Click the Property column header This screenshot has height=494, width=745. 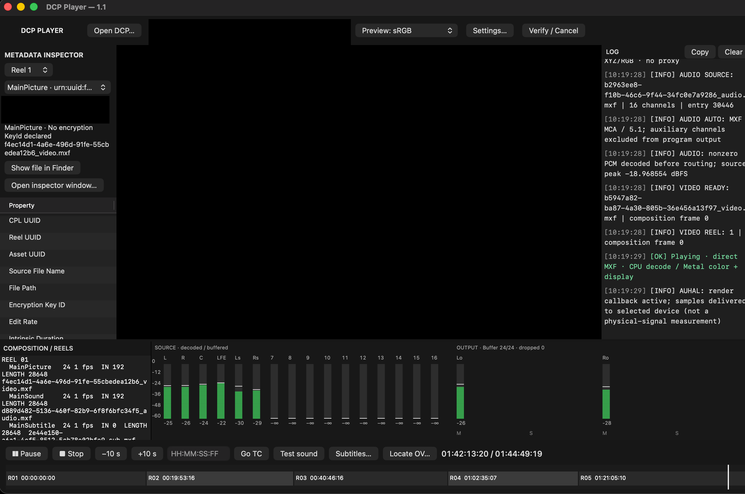(x=57, y=205)
